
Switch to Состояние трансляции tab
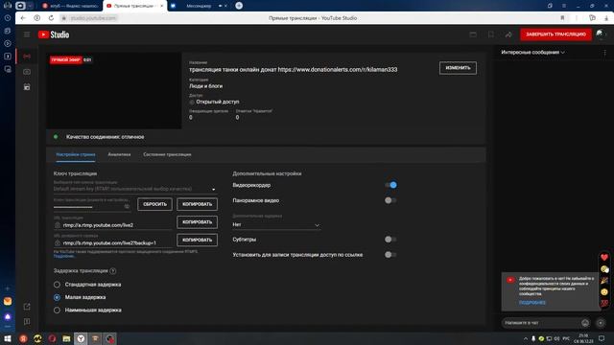[x=167, y=154]
